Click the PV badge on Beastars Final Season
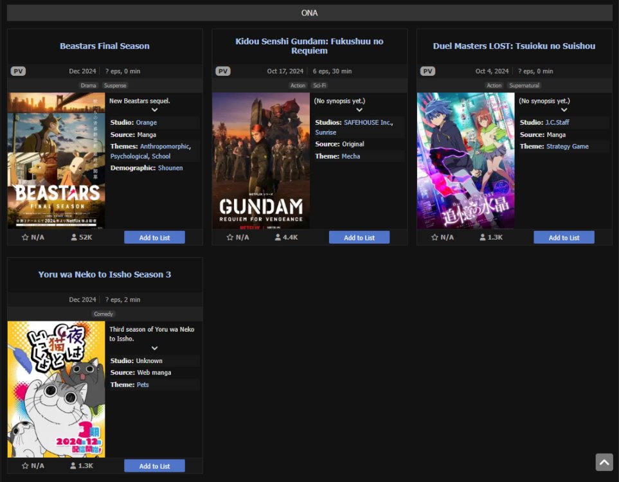Screen dimensions: 619x482 pos(18,71)
